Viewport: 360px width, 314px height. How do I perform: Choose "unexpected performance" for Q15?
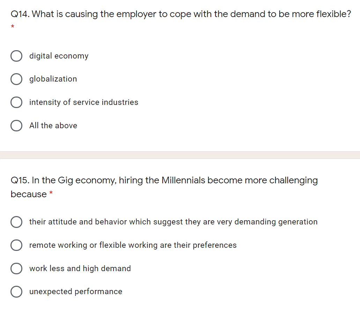coord(16,292)
